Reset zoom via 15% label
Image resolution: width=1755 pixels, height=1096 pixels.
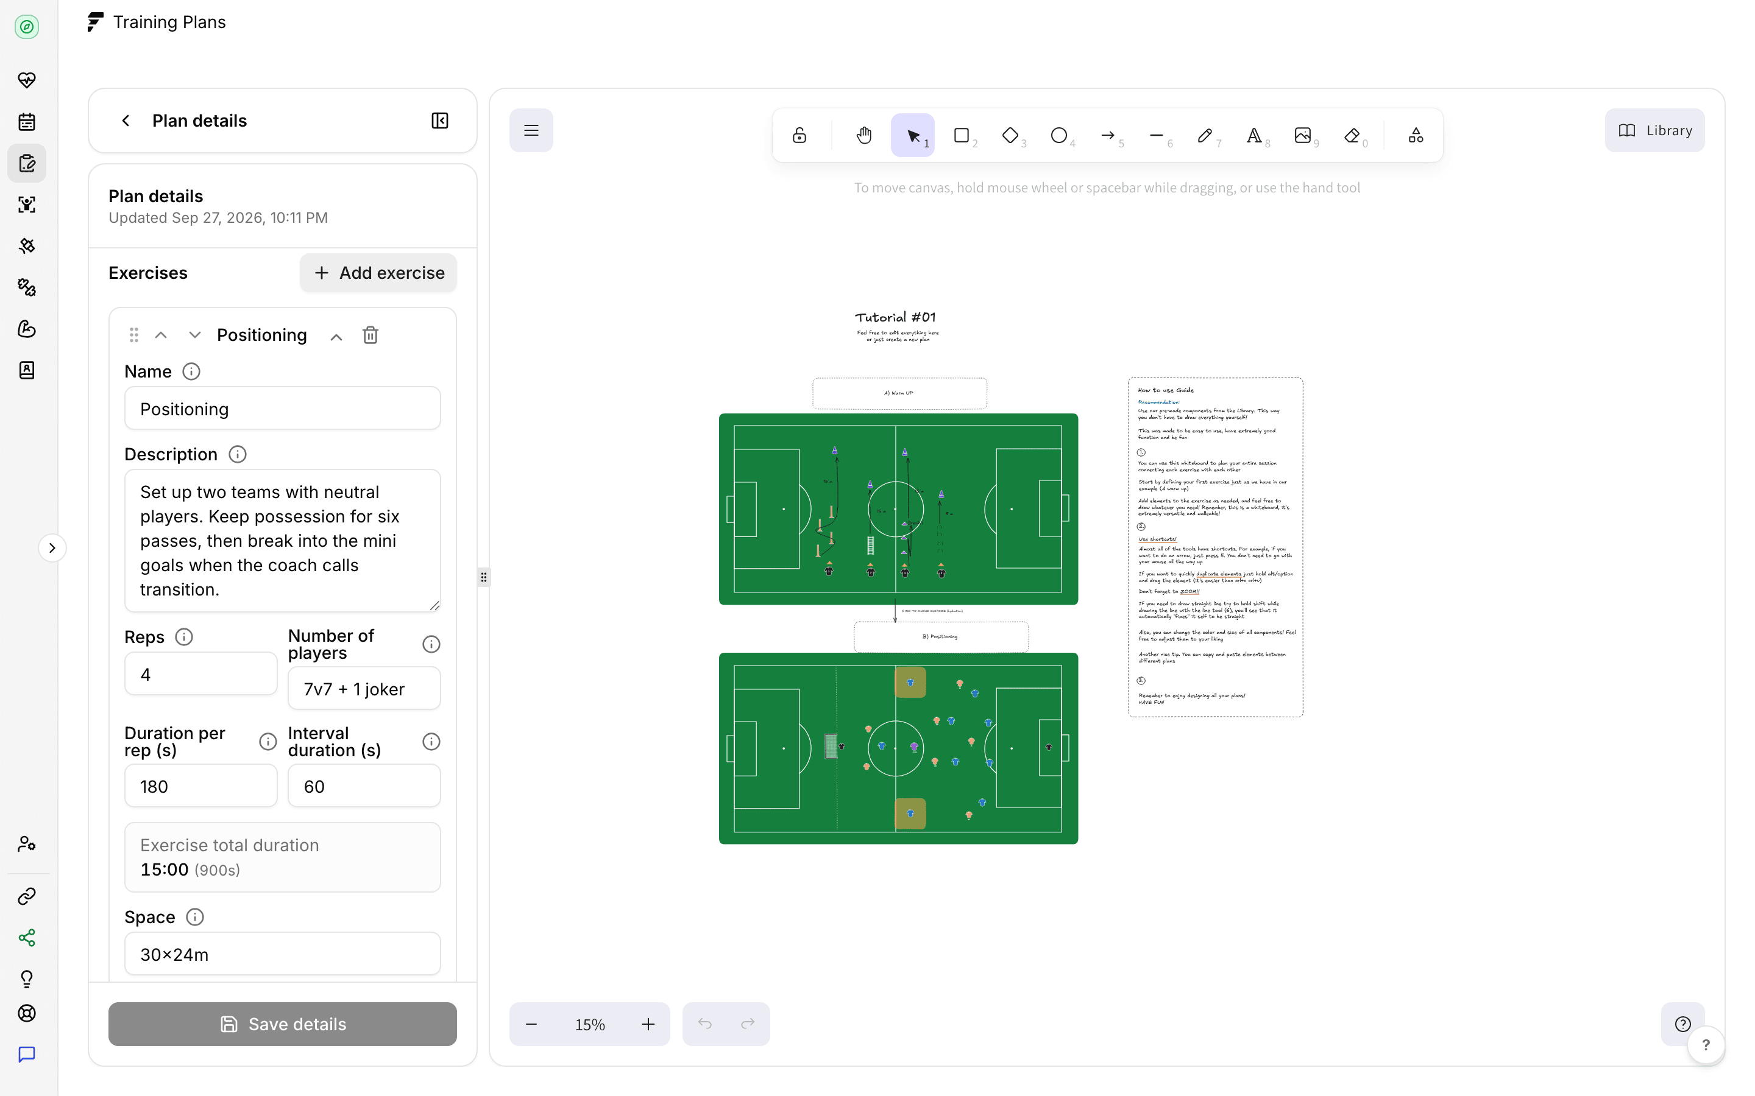coord(590,1024)
